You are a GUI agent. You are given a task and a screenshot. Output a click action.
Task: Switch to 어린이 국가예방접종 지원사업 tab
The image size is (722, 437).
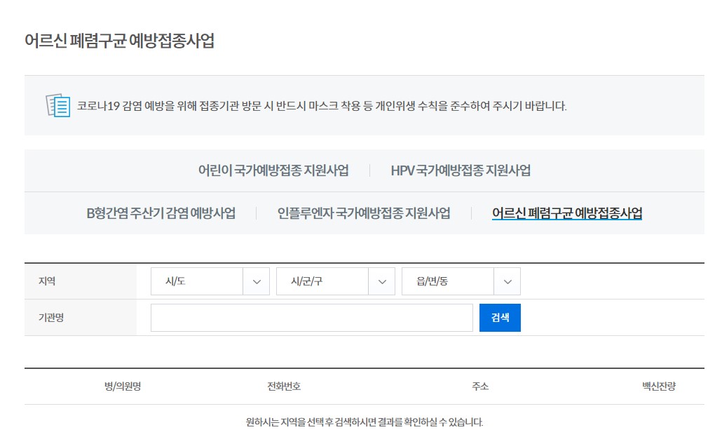pyautogui.click(x=273, y=170)
